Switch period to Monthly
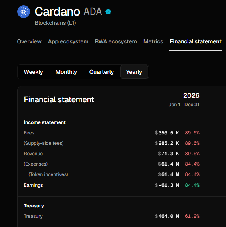Viewport: 226px width, 227px height. [66, 72]
